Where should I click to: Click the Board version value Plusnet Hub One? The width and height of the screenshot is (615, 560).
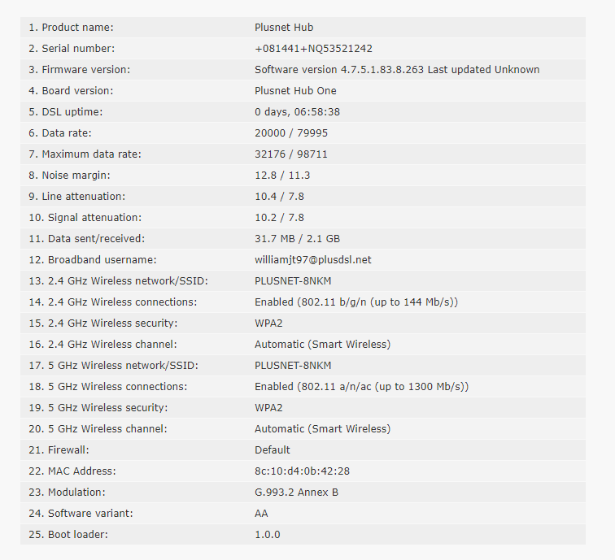coord(295,91)
